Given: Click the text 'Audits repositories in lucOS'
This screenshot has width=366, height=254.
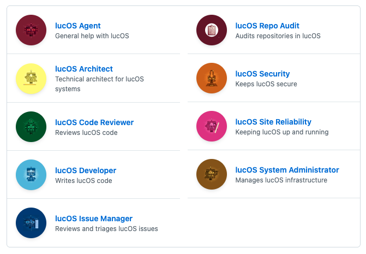Looking at the screenshot, I should pos(278,36).
